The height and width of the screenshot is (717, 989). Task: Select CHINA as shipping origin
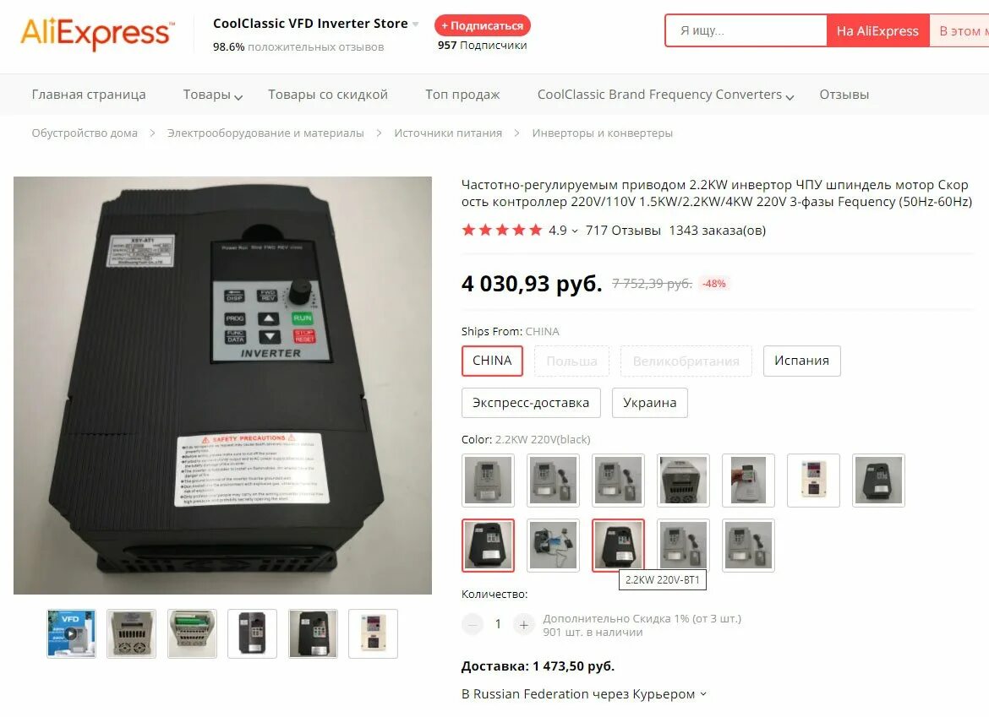492,361
